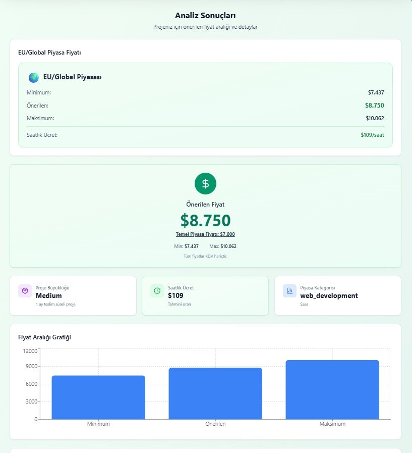Click the Saas label under web_development

[x=304, y=304]
